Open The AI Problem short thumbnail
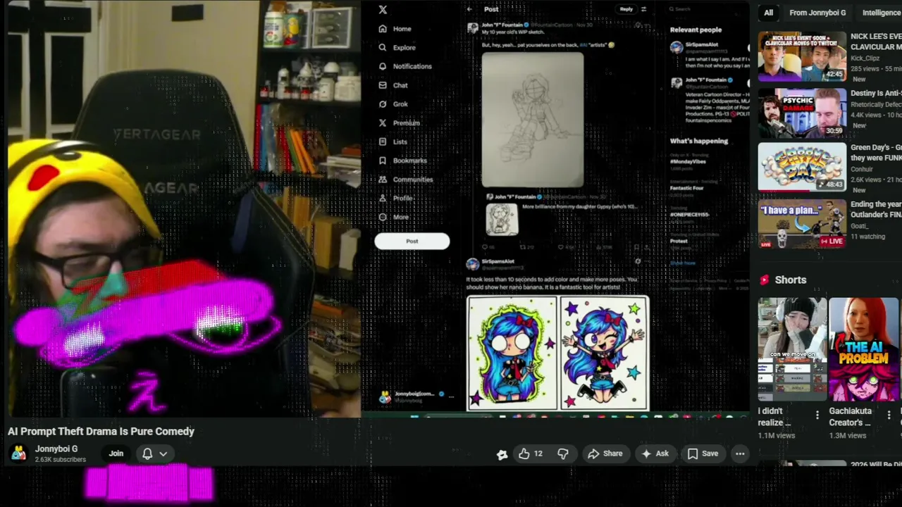 tap(864, 350)
